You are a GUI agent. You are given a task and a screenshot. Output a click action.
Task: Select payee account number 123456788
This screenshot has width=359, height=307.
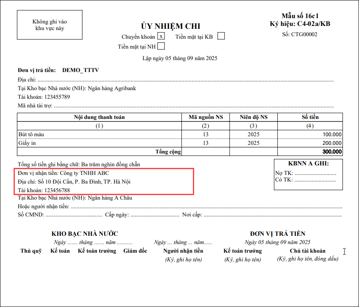(57, 190)
